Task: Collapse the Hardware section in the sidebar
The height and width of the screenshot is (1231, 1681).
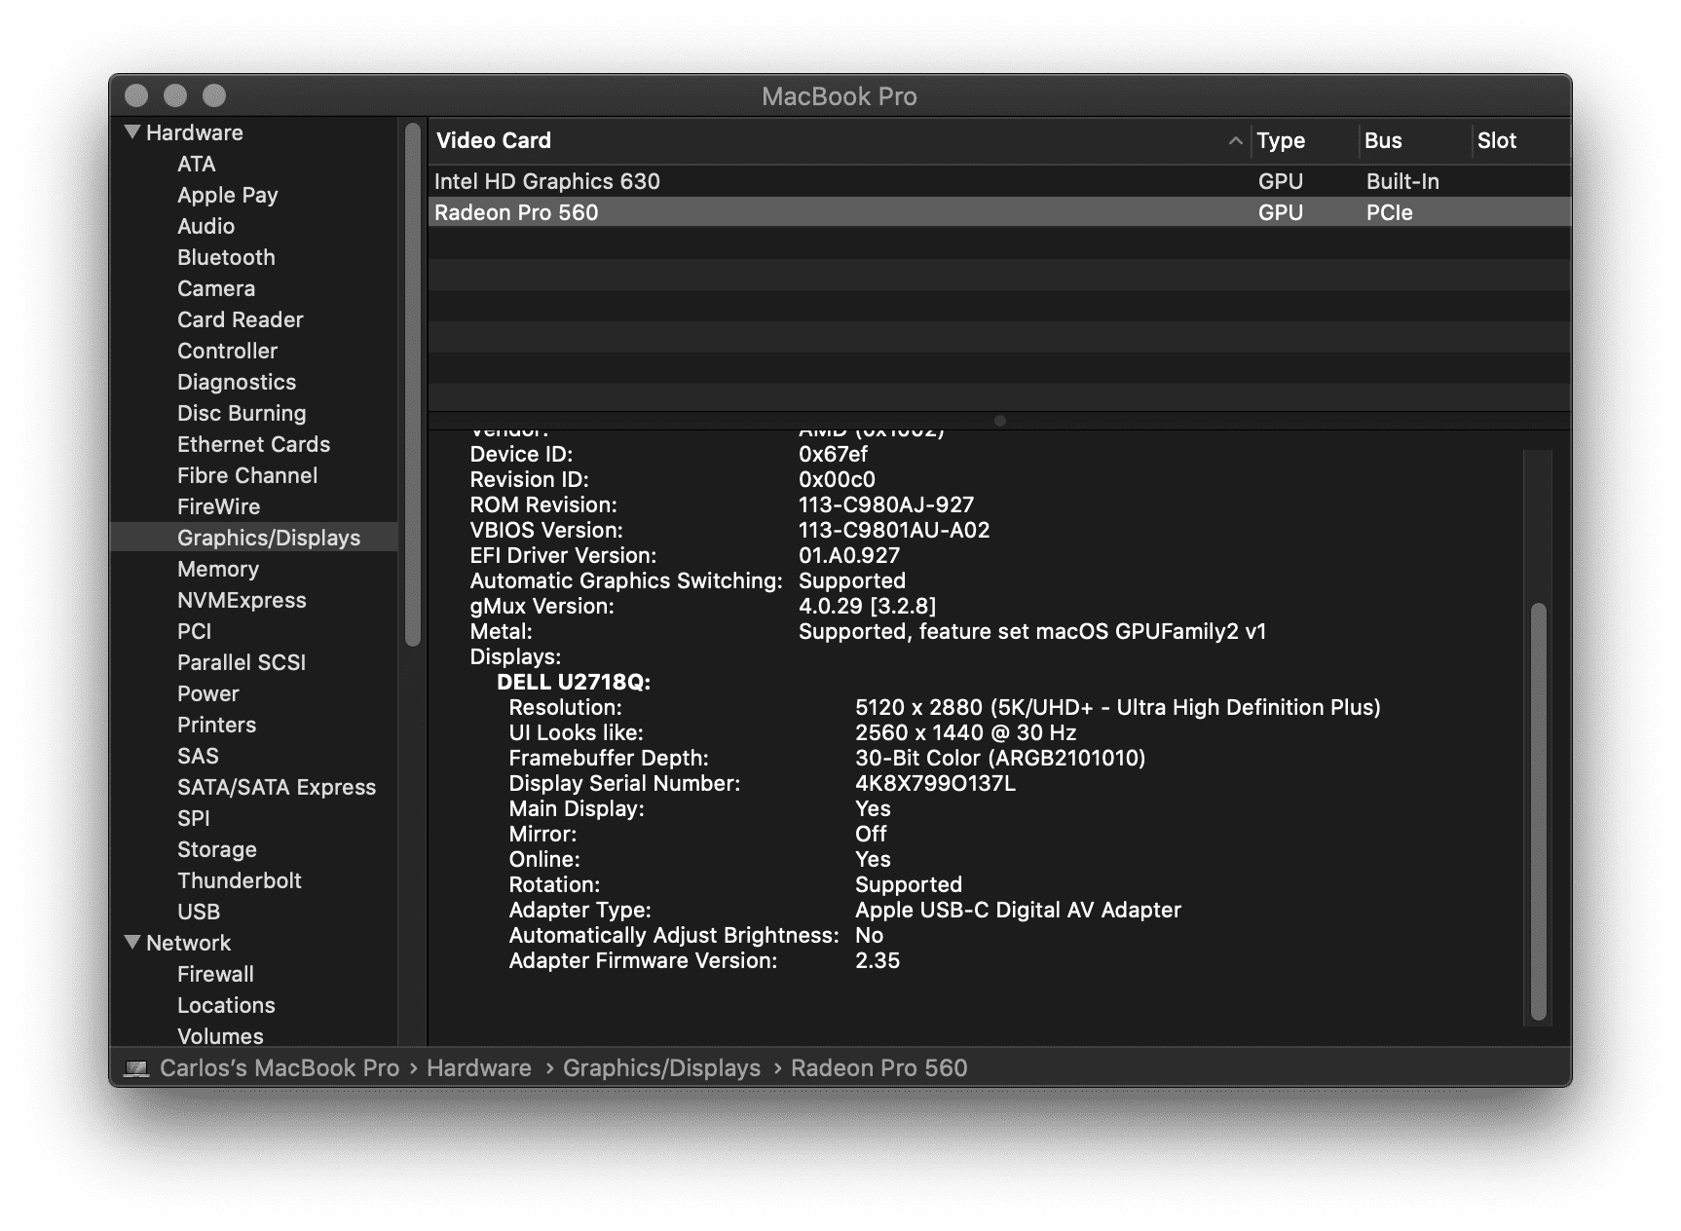Action: [x=131, y=132]
